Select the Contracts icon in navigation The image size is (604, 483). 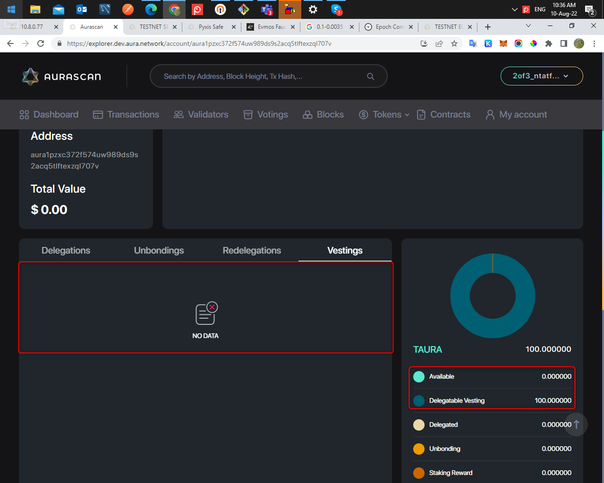420,114
